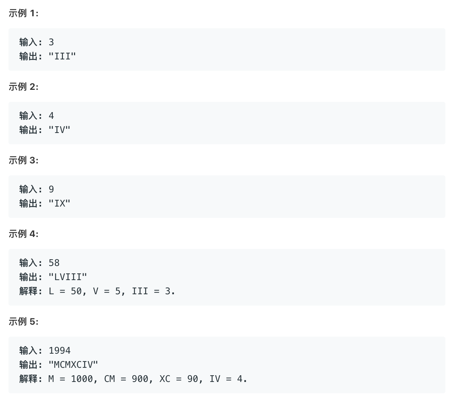The height and width of the screenshot is (406, 456).
Task: Click the "示例 2:" heading
Action: coord(23,87)
